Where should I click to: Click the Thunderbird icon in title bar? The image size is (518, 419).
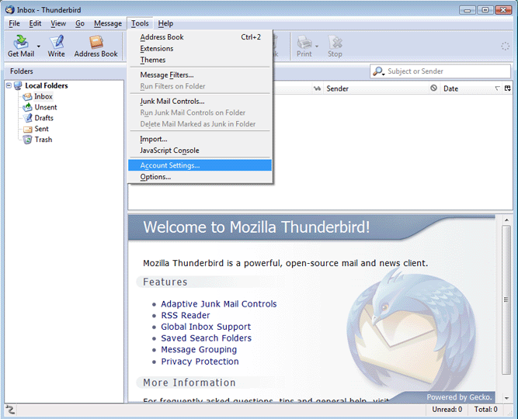coord(10,9)
